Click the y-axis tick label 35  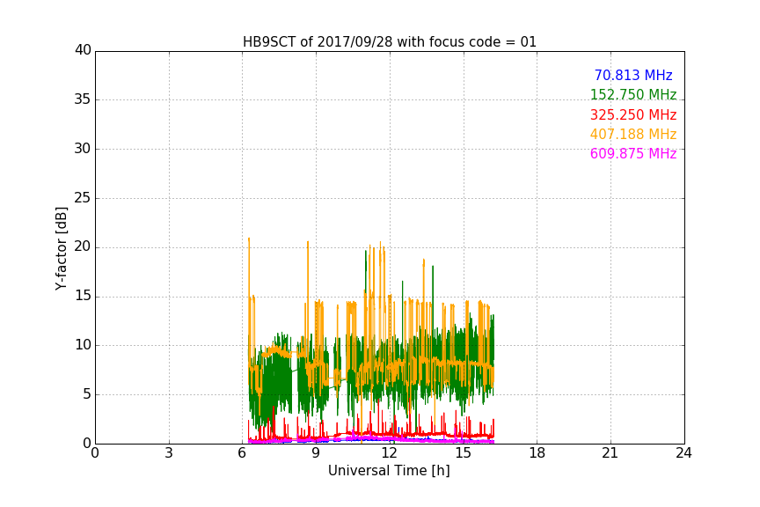point(83,99)
